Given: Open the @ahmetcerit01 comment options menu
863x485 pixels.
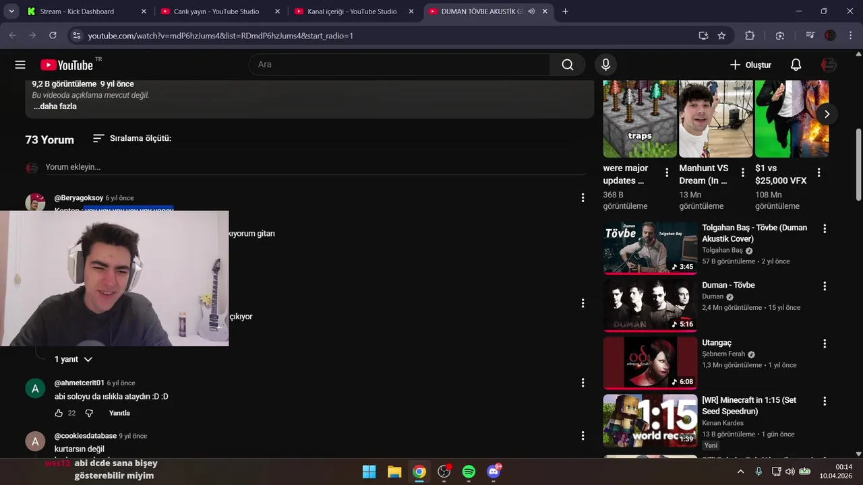Looking at the screenshot, I should (583, 383).
